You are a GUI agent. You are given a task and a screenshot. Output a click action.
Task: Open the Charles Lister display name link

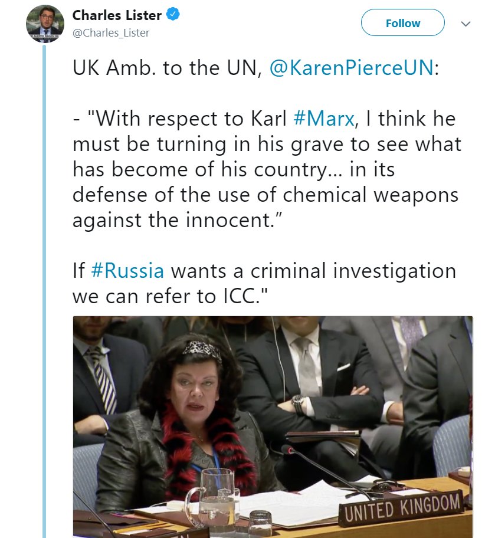pyautogui.click(x=117, y=15)
